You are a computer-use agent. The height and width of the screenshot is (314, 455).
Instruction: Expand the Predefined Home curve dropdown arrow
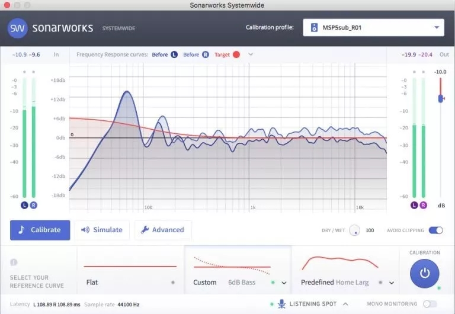[x=392, y=283]
